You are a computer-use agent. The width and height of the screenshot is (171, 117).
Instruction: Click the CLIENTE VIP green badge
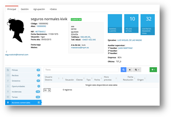pyautogui.click(x=76, y=20)
